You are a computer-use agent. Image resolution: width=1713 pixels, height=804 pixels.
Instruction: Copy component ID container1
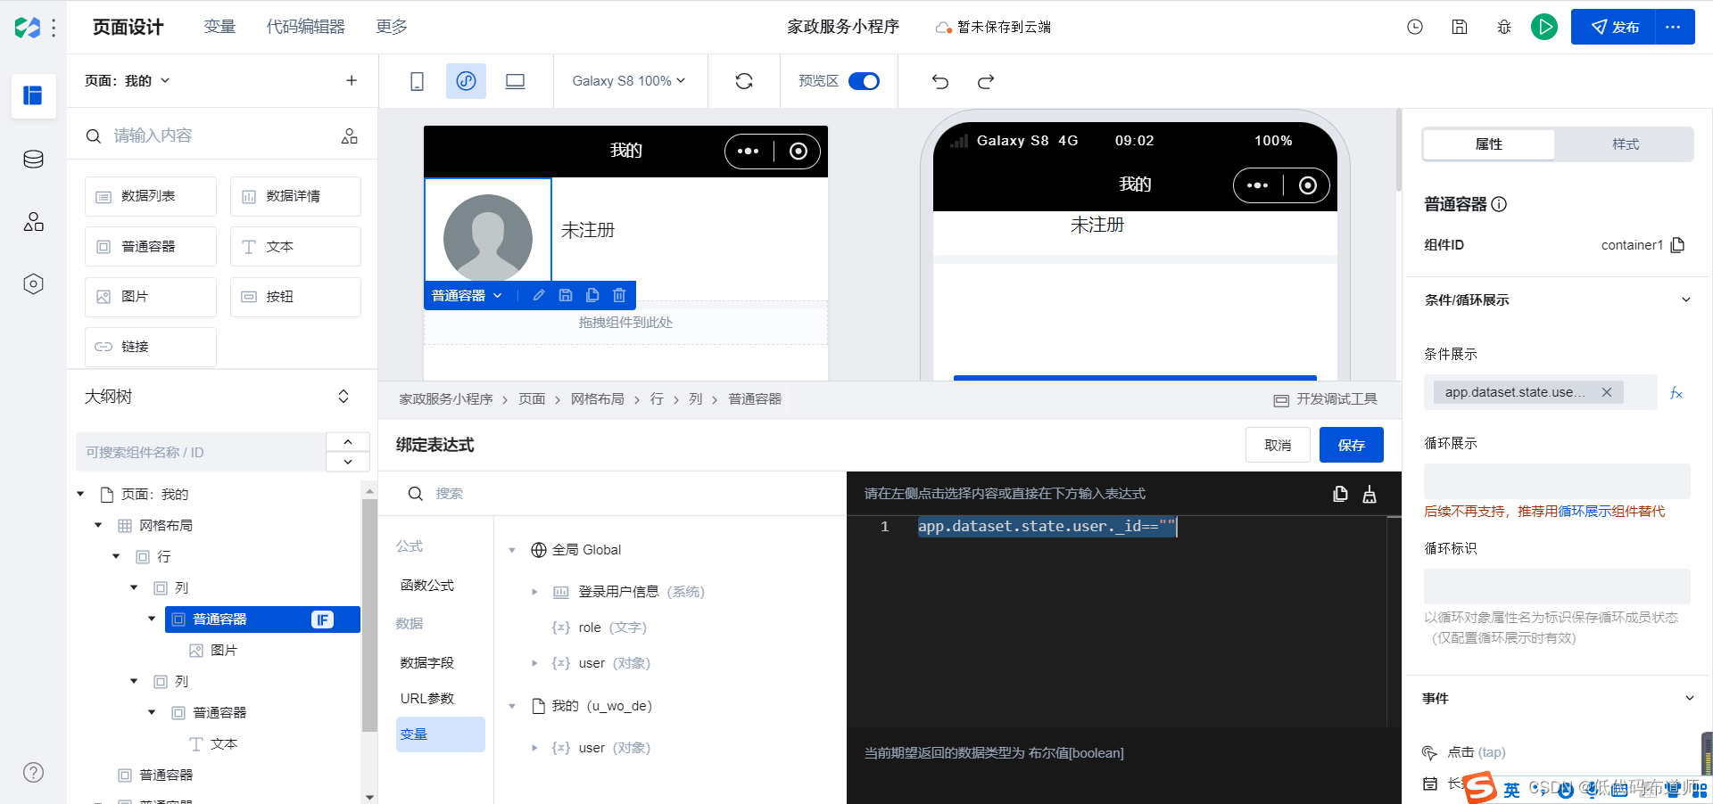[1677, 245]
